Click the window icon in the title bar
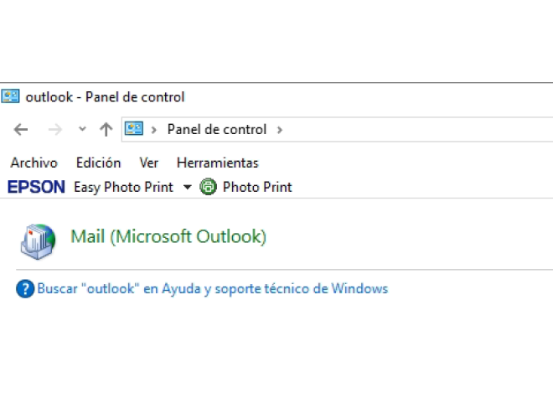The width and height of the screenshot is (553, 419). point(11,96)
